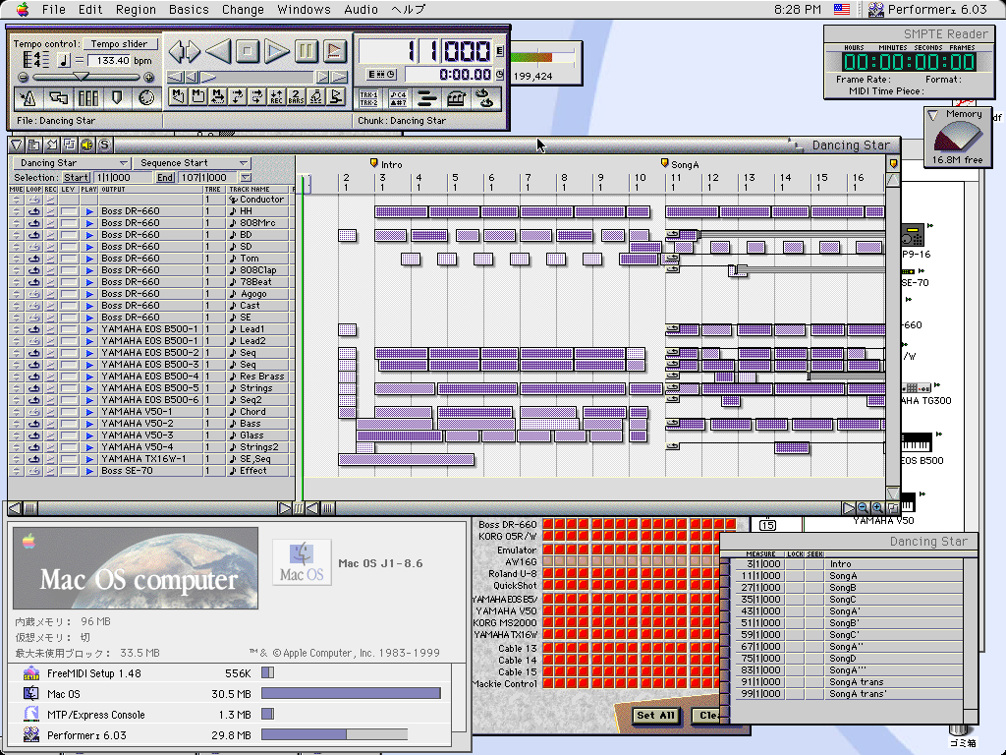The image size is (1006, 755).
Task: Decrease tempo with the minus button
Action: (x=24, y=78)
